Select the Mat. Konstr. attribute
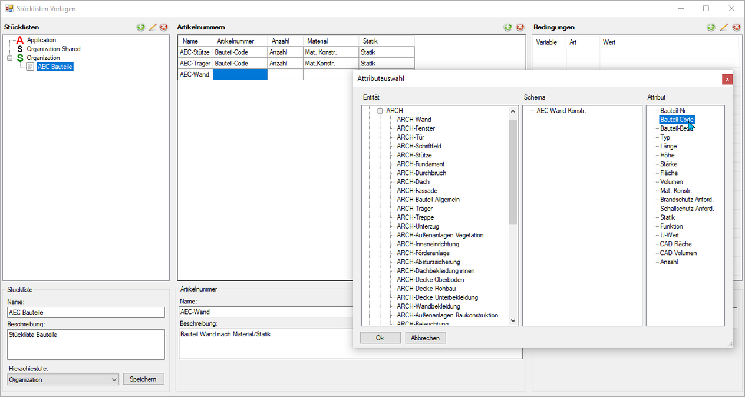 click(x=675, y=191)
